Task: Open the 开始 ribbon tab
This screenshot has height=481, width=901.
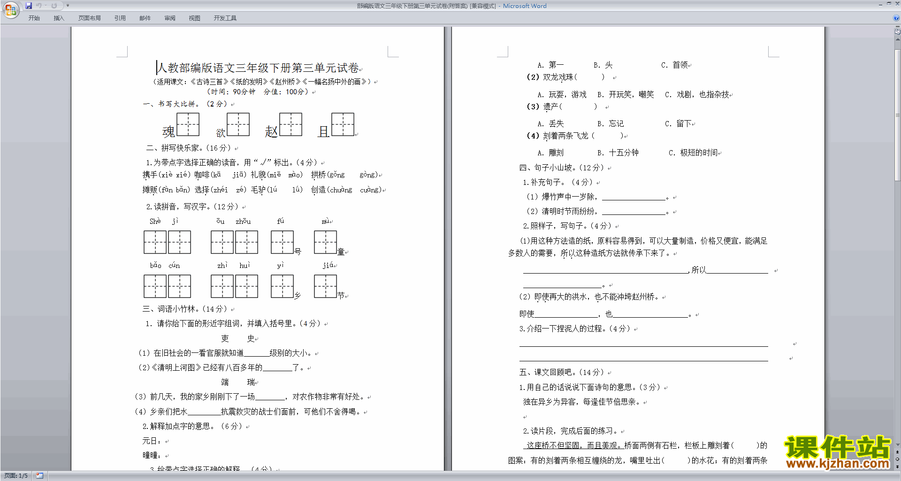Action: point(34,18)
